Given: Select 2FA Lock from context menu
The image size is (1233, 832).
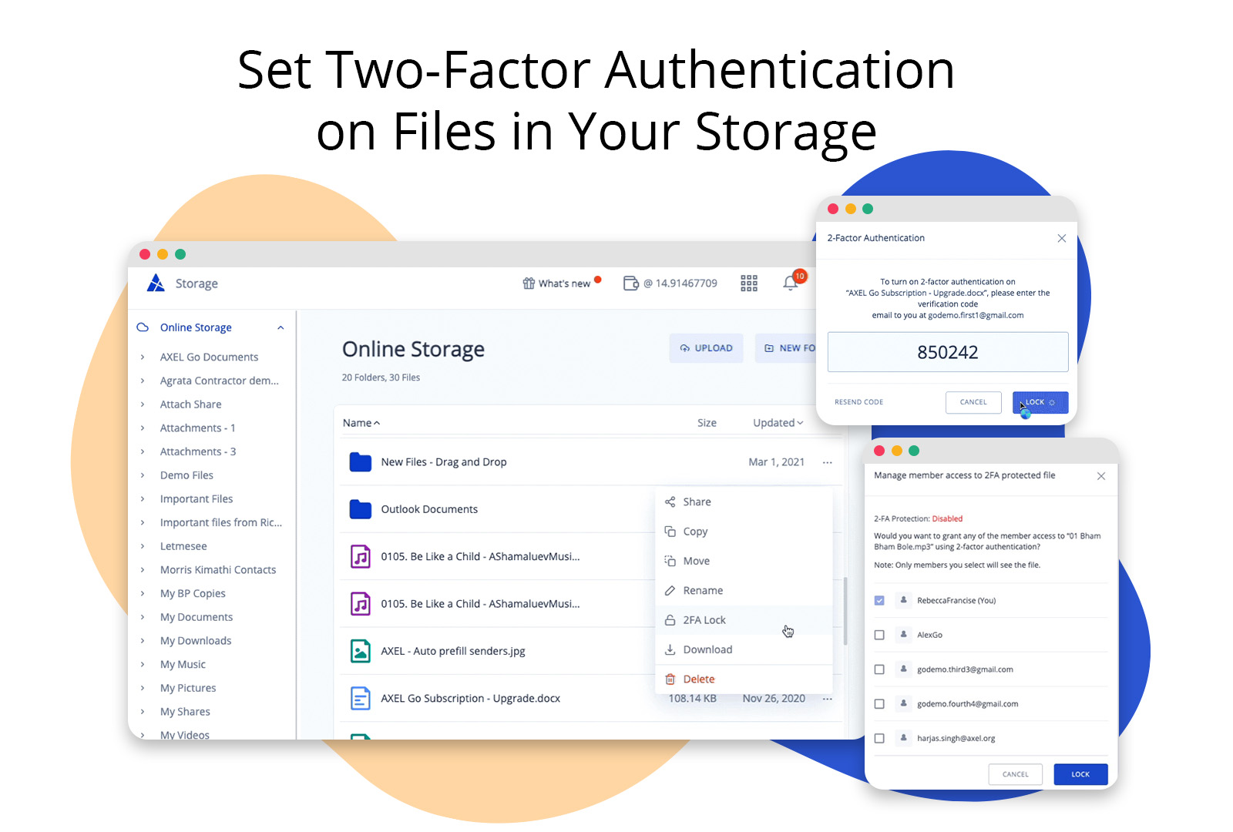Looking at the screenshot, I should [704, 620].
